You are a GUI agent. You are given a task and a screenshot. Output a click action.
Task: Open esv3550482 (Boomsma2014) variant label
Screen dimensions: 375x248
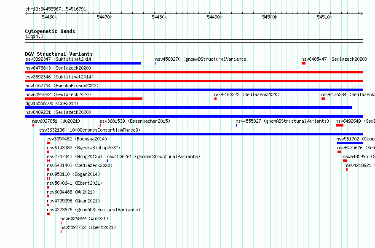pyautogui.click(x=77, y=139)
